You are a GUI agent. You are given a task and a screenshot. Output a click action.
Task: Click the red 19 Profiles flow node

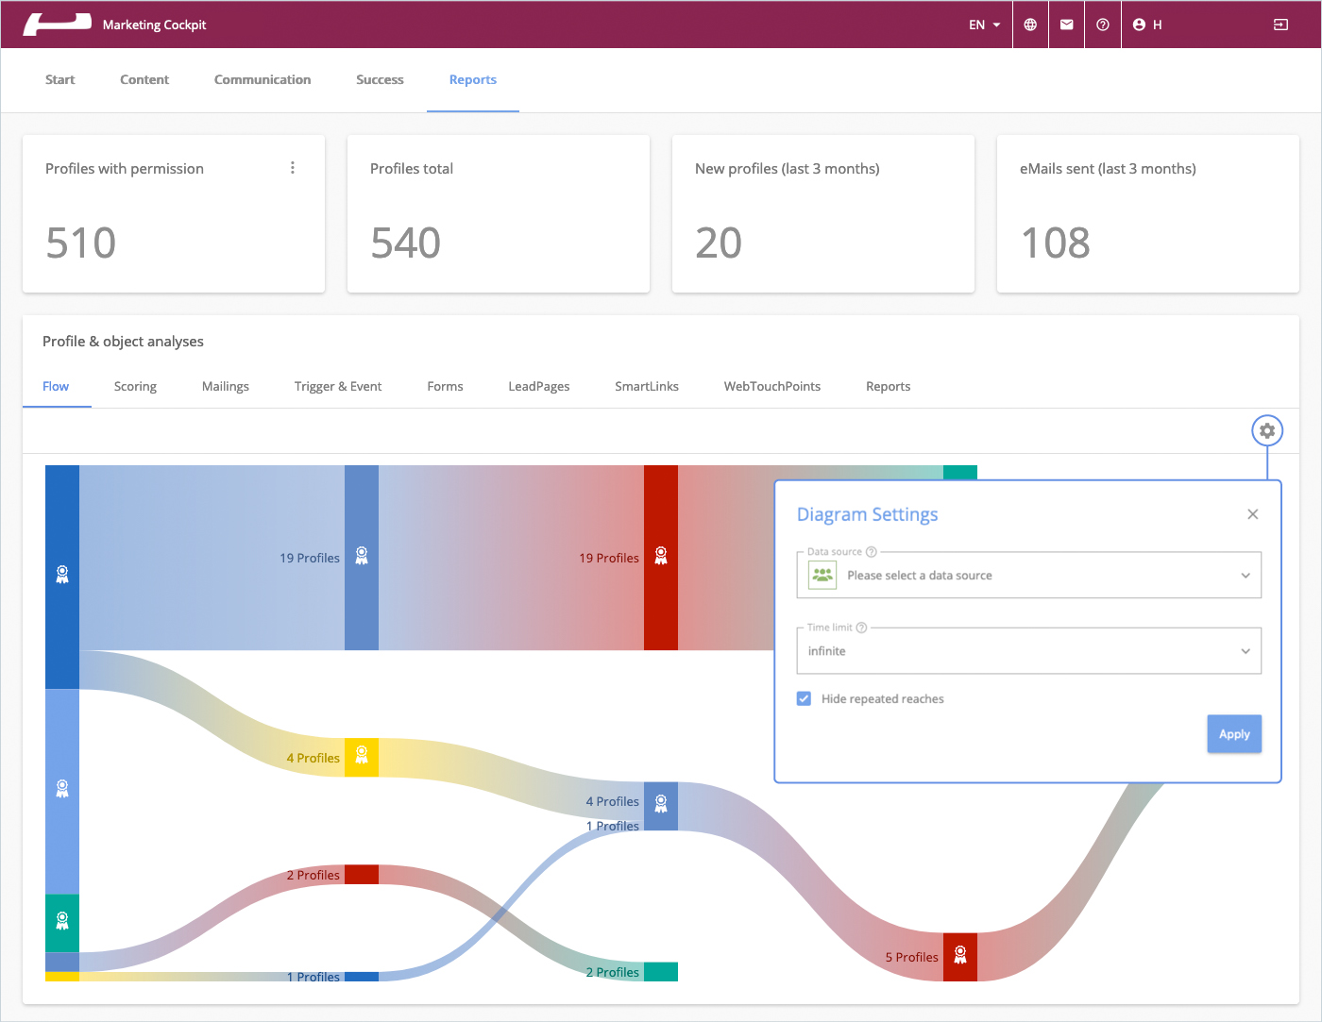pyautogui.click(x=661, y=558)
